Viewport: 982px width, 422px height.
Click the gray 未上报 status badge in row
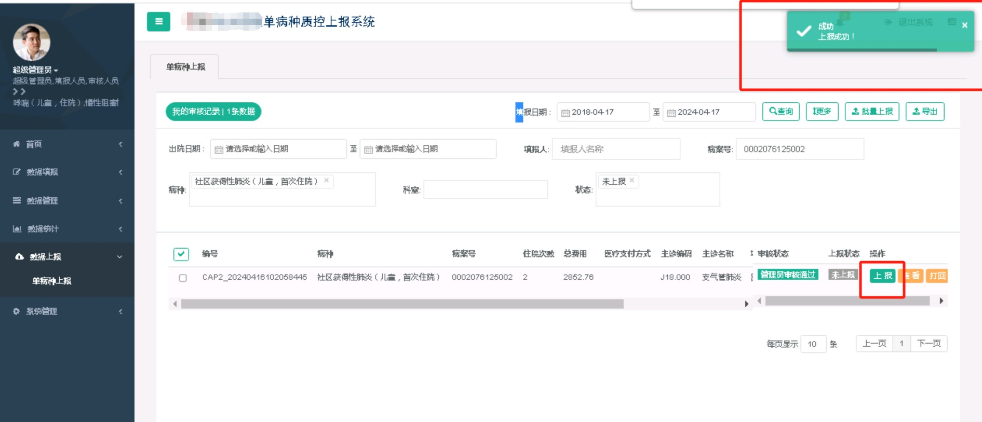(x=842, y=275)
